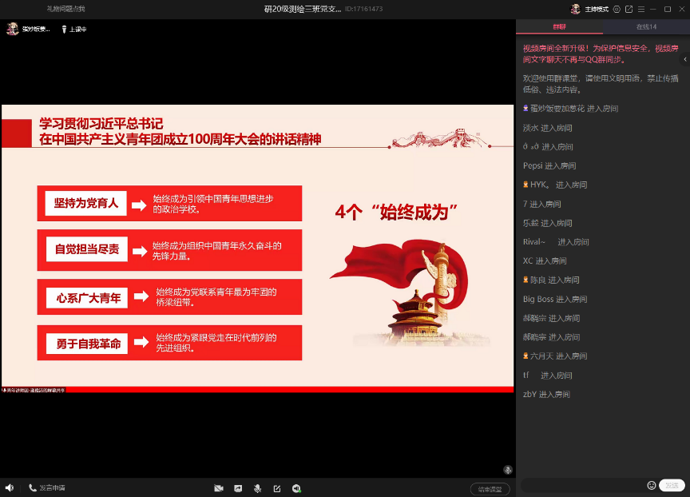Click the screen share icon
690x497 pixels.
(238, 488)
